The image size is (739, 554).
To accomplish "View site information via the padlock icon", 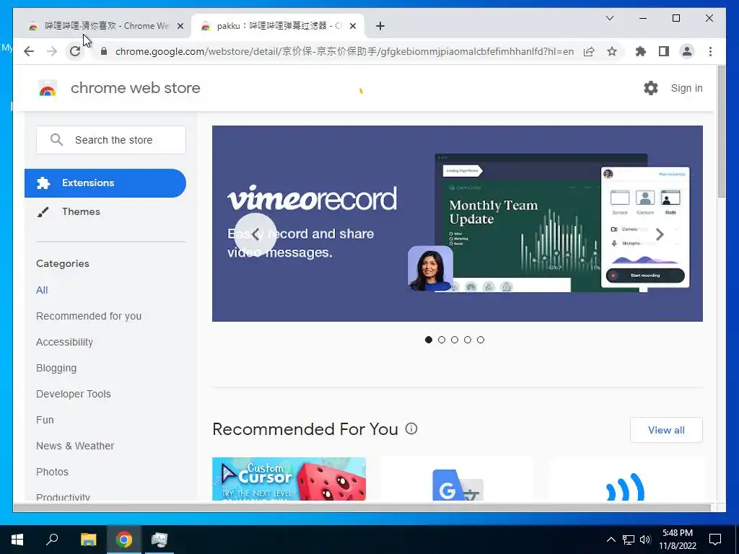I will [x=104, y=51].
